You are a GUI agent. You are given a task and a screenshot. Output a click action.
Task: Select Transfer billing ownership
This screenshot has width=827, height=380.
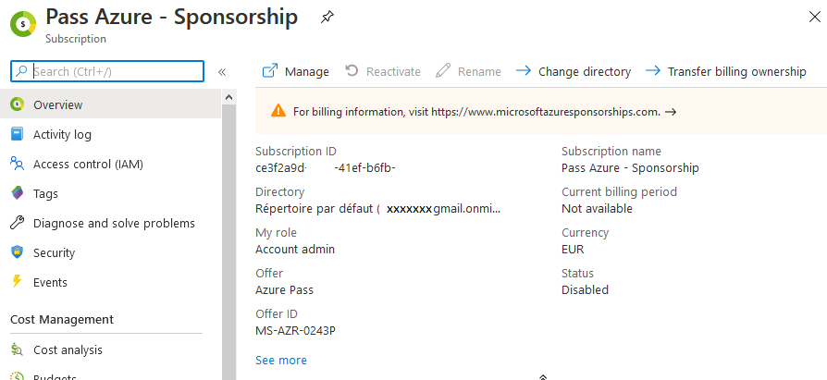coord(737,72)
